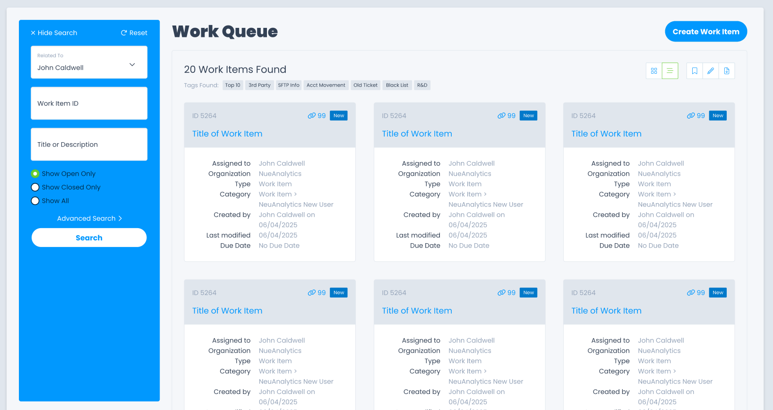Click link count icon on top-middle card
Image resolution: width=773 pixels, height=410 pixels.
[x=502, y=116]
